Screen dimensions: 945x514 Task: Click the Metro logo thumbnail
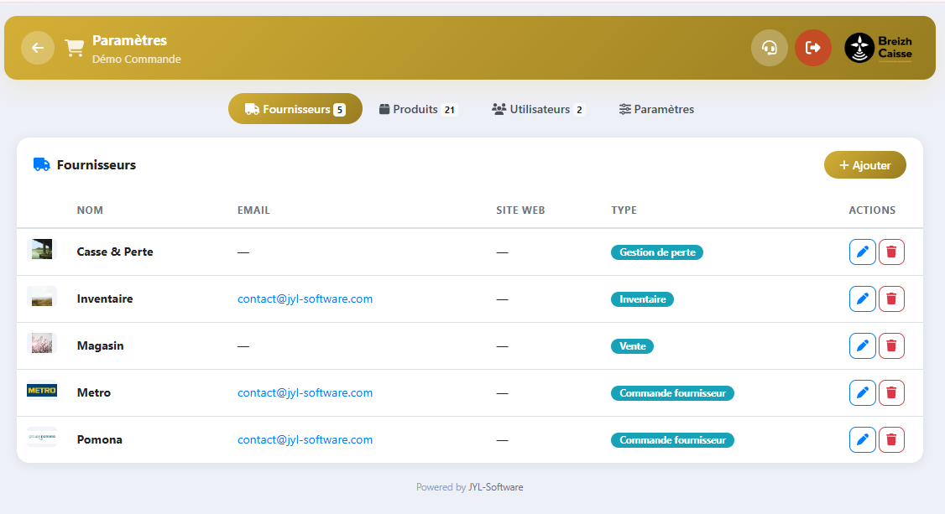(x=41, y=392)
